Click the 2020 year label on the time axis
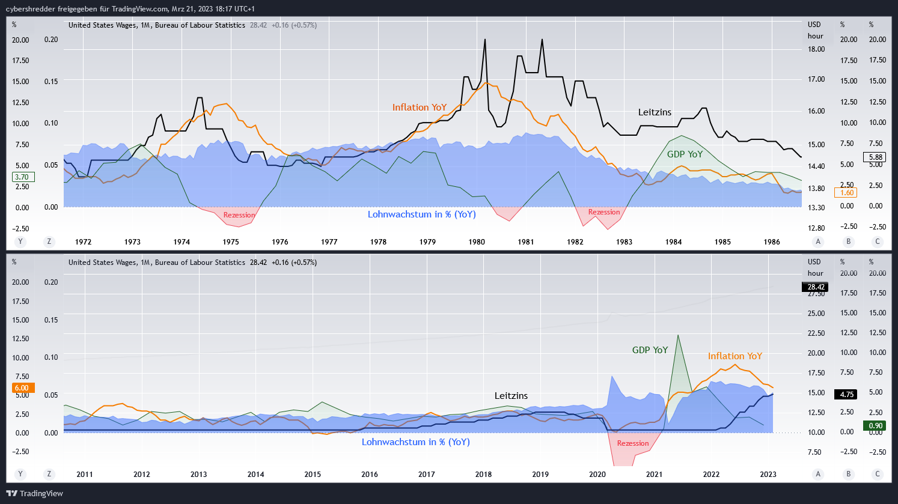The width and height of the screenshot is (898, 504). [x=597, y=475]
